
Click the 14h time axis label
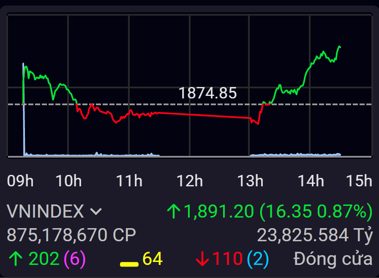tap(311, 181)
